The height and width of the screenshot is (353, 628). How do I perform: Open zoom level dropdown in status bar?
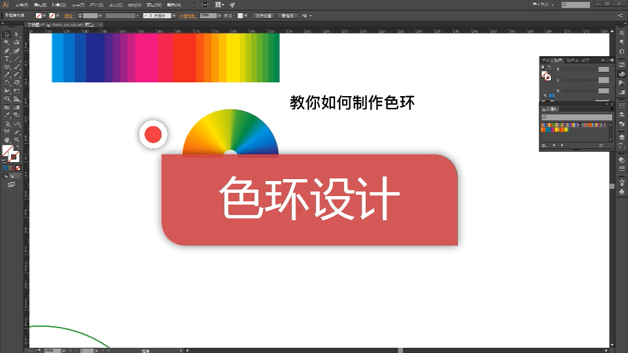(63, 350)
